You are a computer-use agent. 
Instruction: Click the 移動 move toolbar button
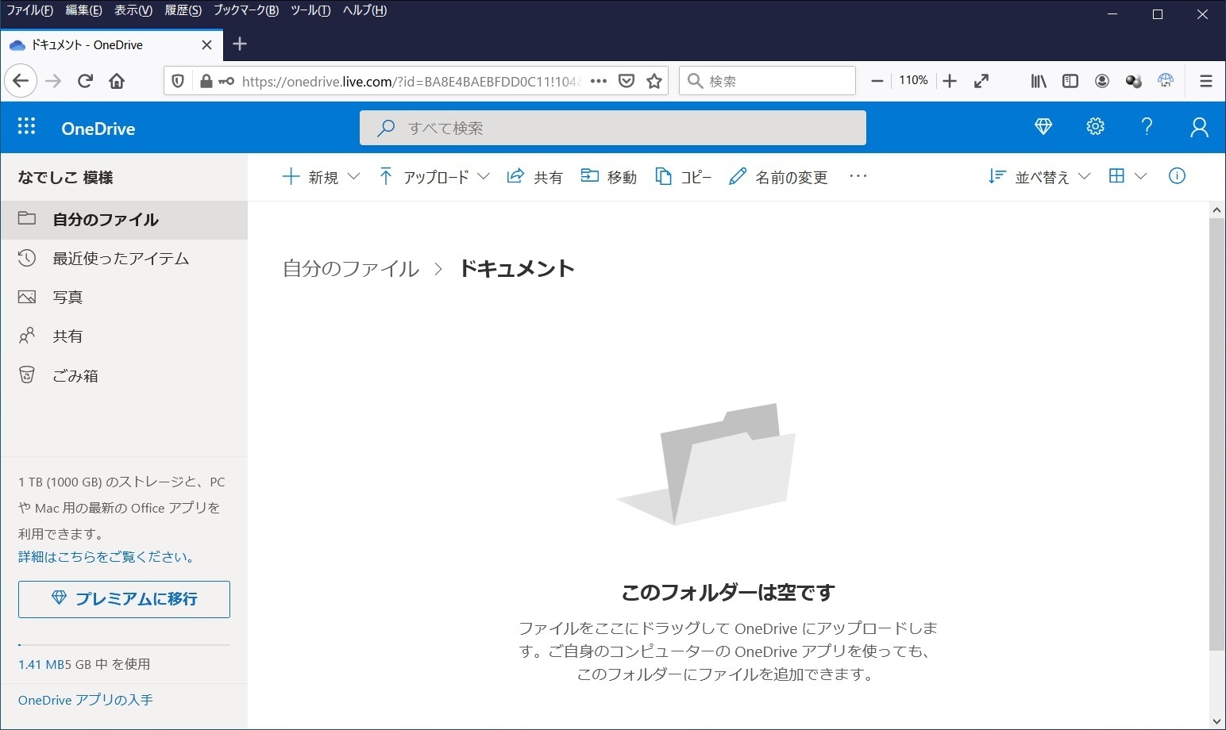tap(609, 177)
